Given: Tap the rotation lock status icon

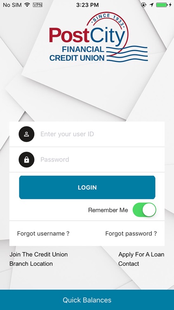Looking at the screenshot, I should pos(144,5).
